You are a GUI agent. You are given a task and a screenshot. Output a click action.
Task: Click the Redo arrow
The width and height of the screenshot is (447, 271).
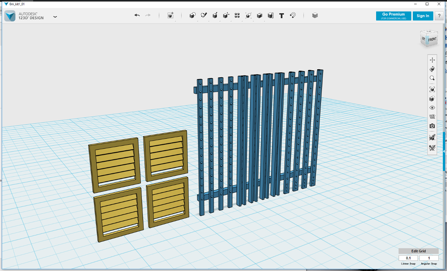click(148, 15)
